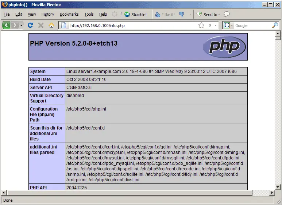Click the page icon beside the URL
282x205 pixels.
pos(63,25)
